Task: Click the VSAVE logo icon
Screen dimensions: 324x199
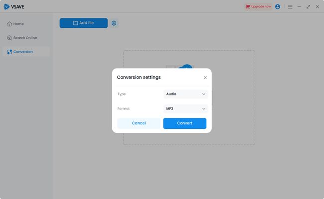Action: coord(6,6)
